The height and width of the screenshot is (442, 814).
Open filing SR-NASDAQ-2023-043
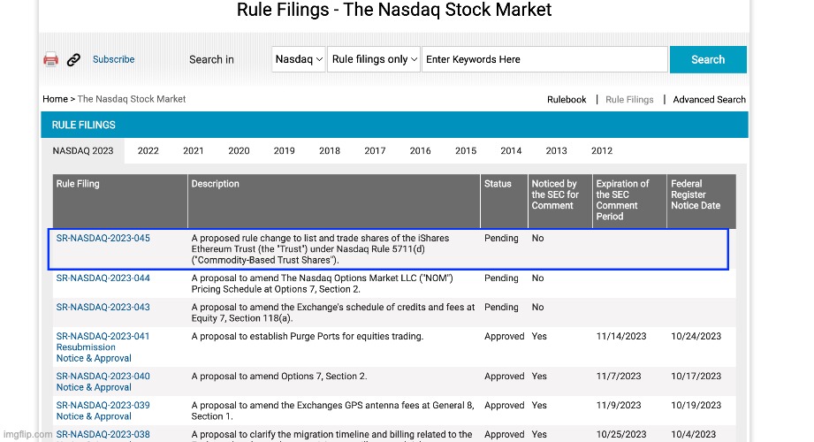tap(103, 307)
